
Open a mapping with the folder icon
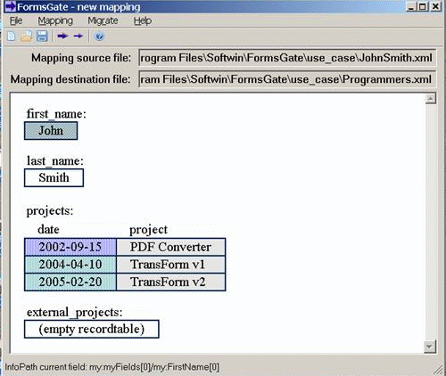point(27,37)
